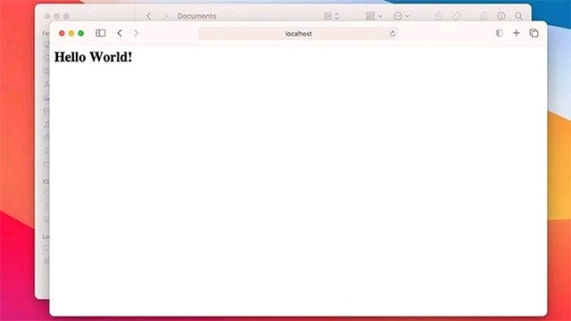Screen dimensions: 571x321
Task: Open the privacy report shield icon
Action: pyautogui.click(x=500, y=33)
